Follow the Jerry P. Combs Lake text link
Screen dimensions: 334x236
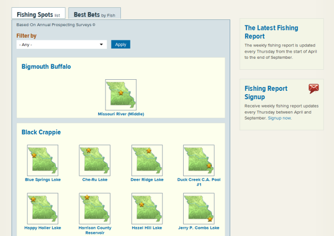[199, 228]
